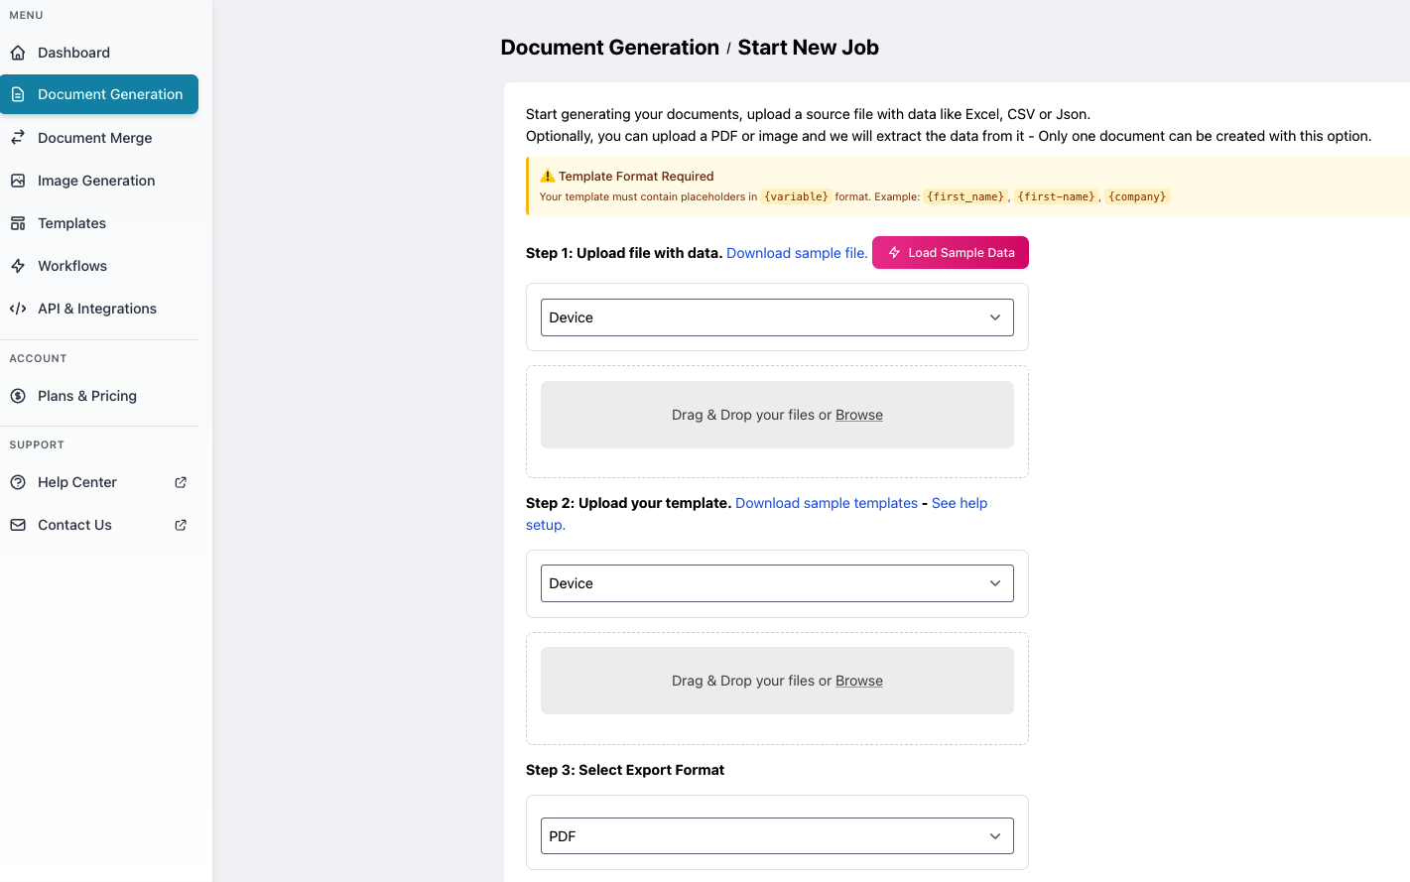Click the Image Generation picture icon
Image resolution: width=1410 pixels, height=882 pixels.
pos(18,181)
